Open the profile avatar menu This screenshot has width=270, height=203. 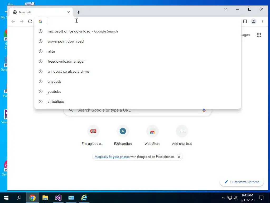254,21
